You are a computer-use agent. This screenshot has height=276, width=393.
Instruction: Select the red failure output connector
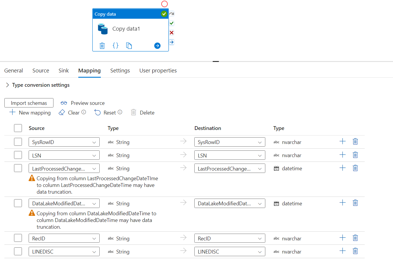(172, 33)
